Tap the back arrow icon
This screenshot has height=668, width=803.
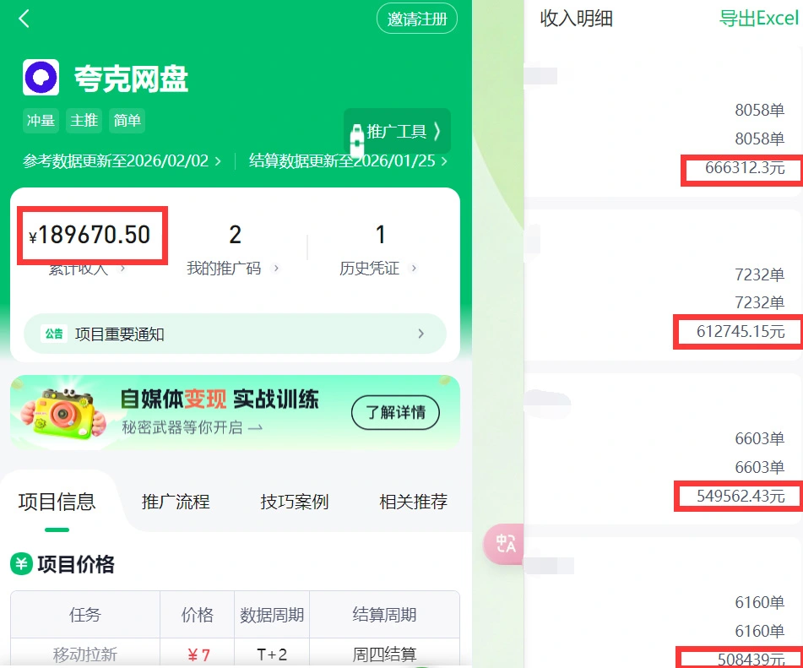click(x=24, y=19)
